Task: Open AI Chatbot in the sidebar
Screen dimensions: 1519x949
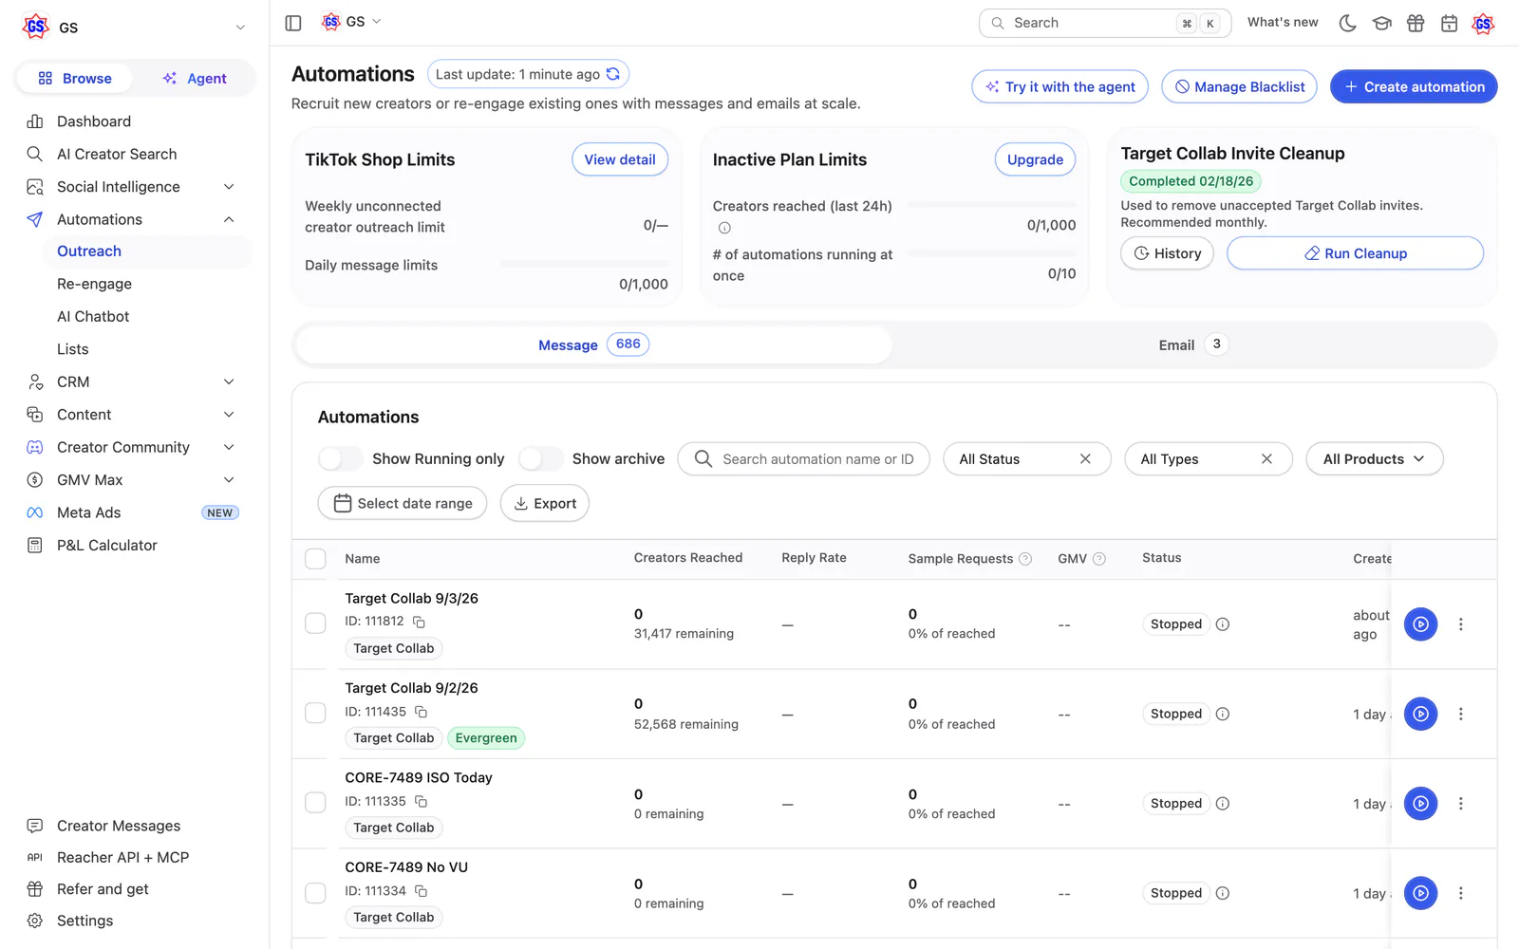Action: (93, 317)
